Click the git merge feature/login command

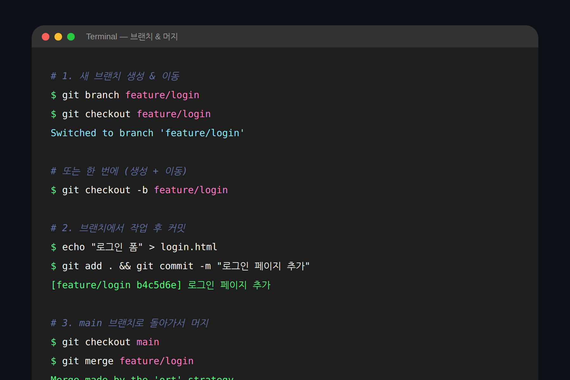click(x=122, y=361)
